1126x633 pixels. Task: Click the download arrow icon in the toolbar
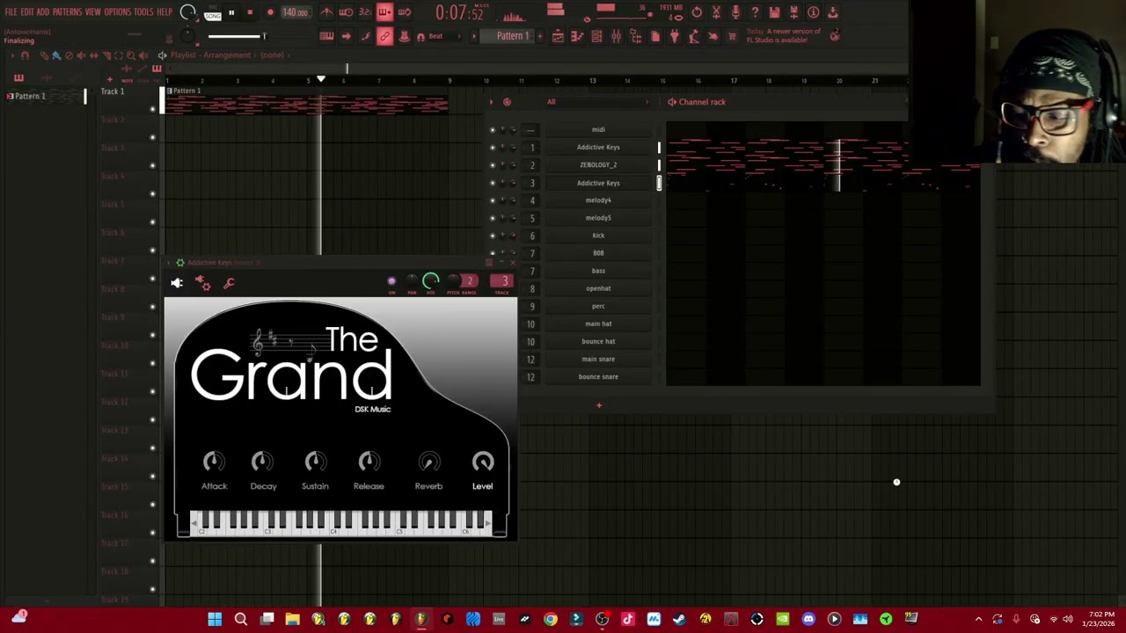832,12
